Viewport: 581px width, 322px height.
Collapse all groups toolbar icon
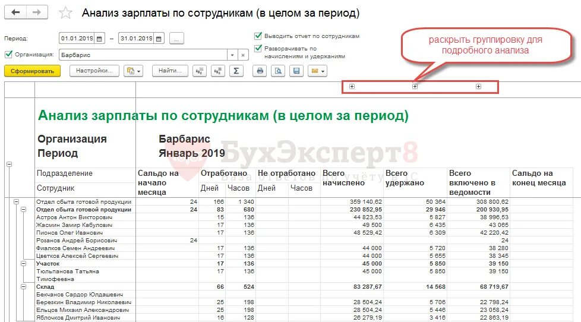click(x=200, y=71)
